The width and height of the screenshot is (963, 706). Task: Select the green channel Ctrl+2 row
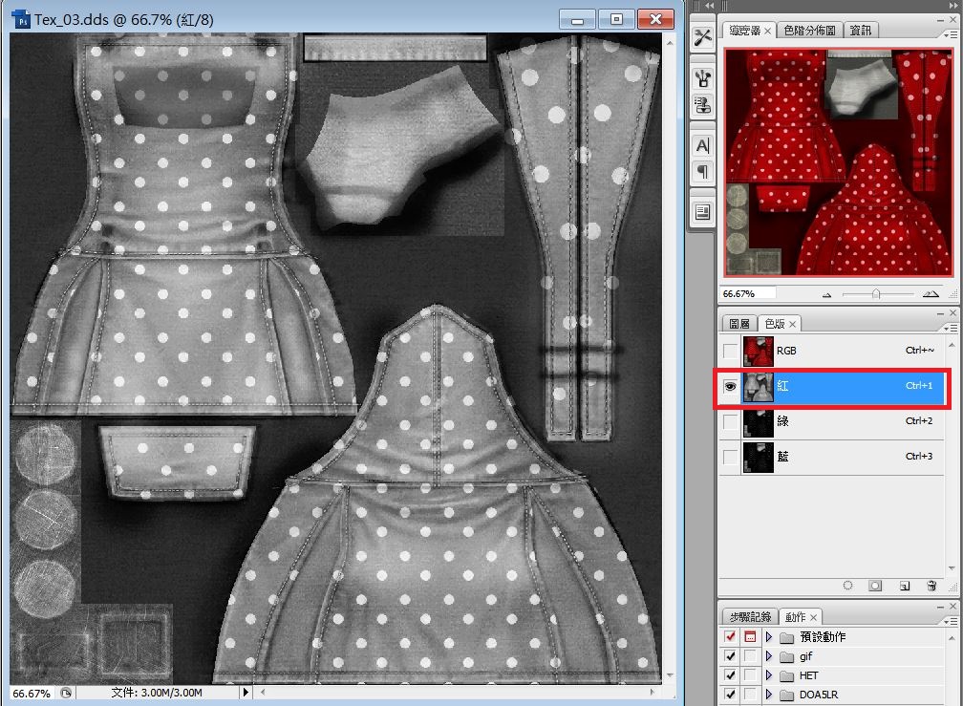point(831,421)
